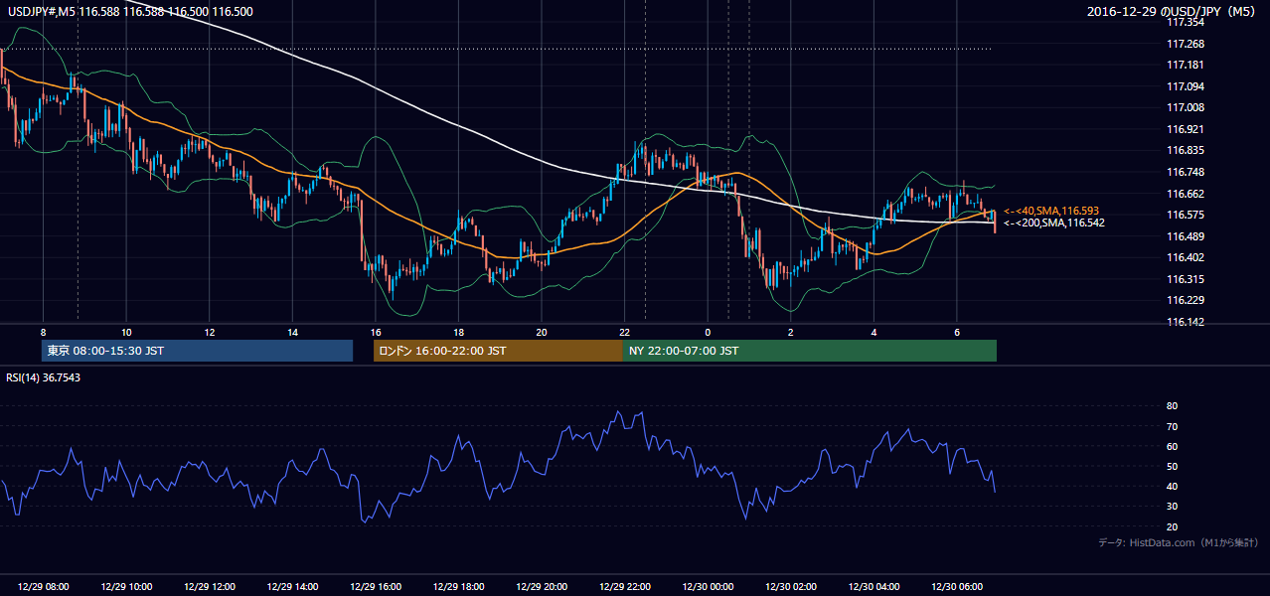This screenshot has height=596, width=1270.
Task: Click price axis value 117.094
Action: 1185,86
